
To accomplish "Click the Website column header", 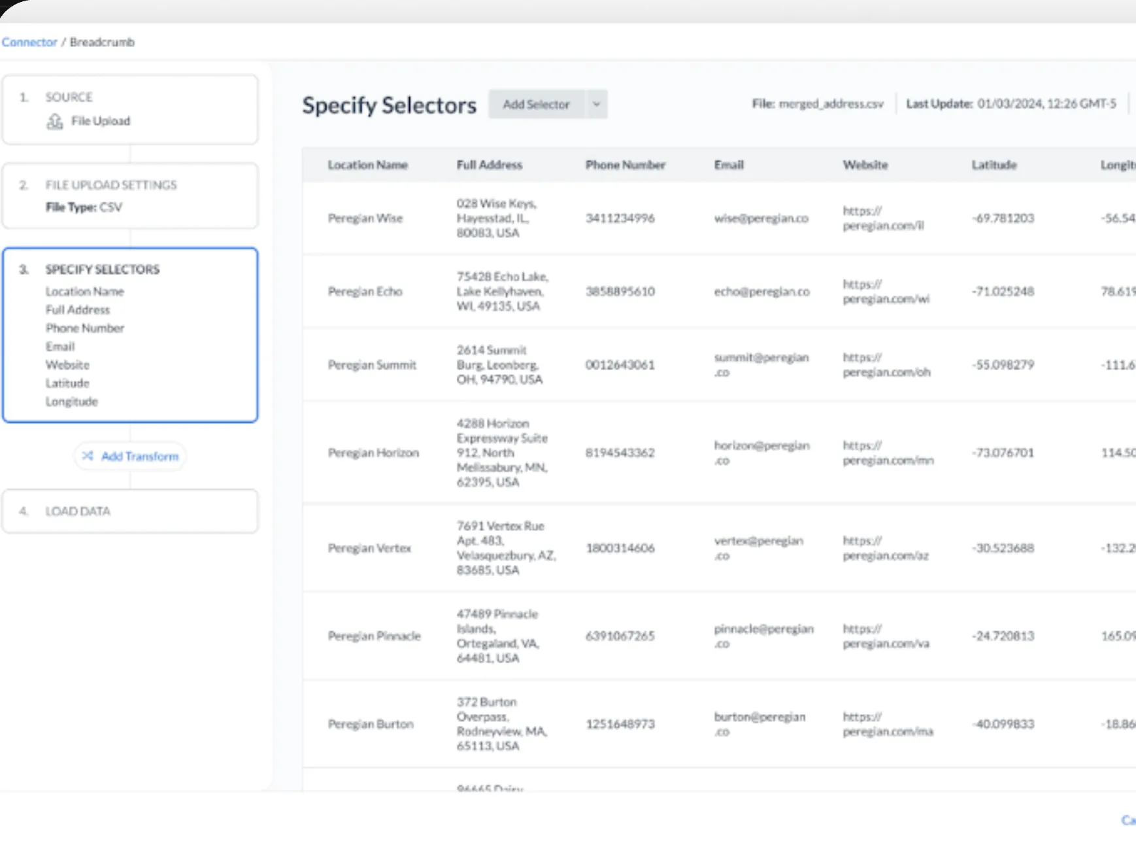I will (x=865, y=165).
